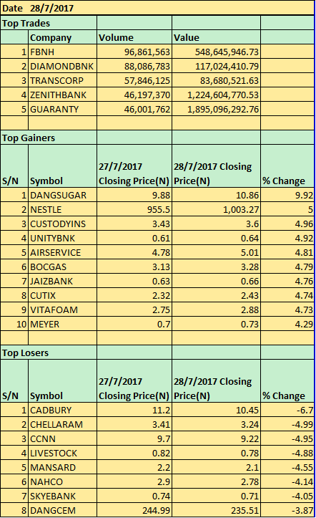316x518 pixels.
Task: Click the CADBURY symbol cell
Action: pos(63,410)
